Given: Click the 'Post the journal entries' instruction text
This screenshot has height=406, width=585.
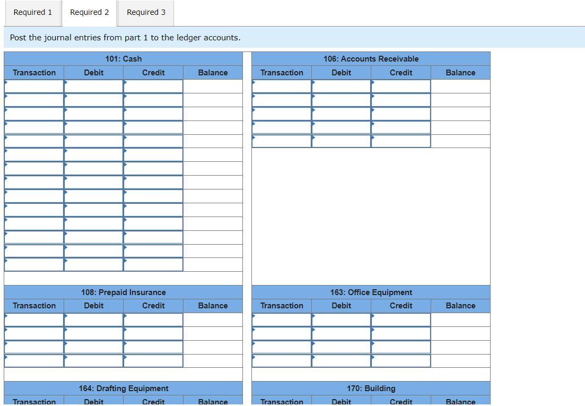Looking at the screenshot, I should pyautogui.click(x=125, y=37).
